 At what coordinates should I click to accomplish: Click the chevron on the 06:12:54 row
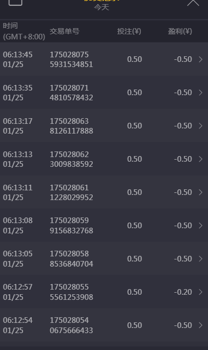pos(201,325)
